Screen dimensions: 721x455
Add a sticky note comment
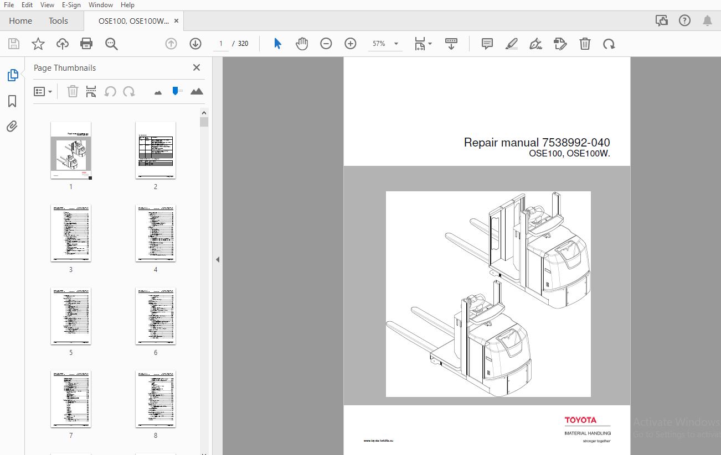(487, 44)
